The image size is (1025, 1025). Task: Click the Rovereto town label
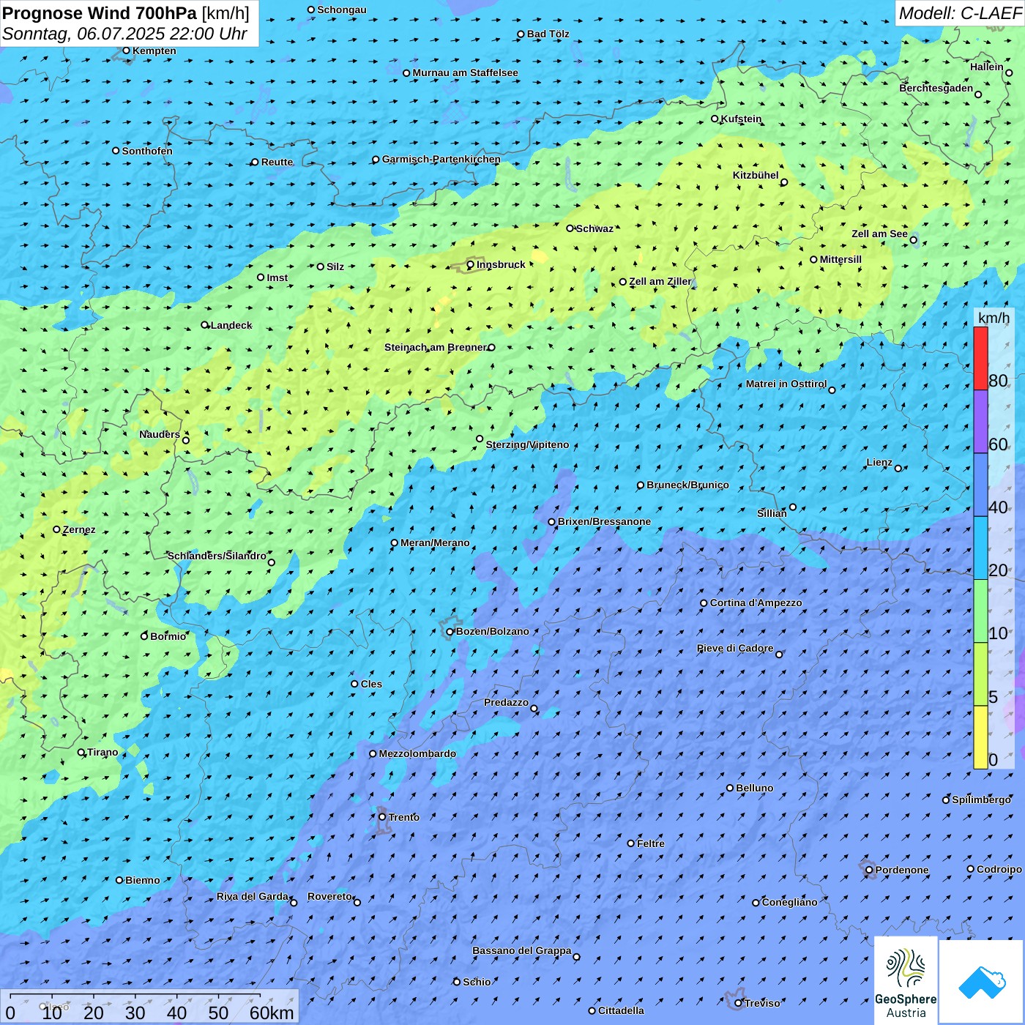point(330,896)
